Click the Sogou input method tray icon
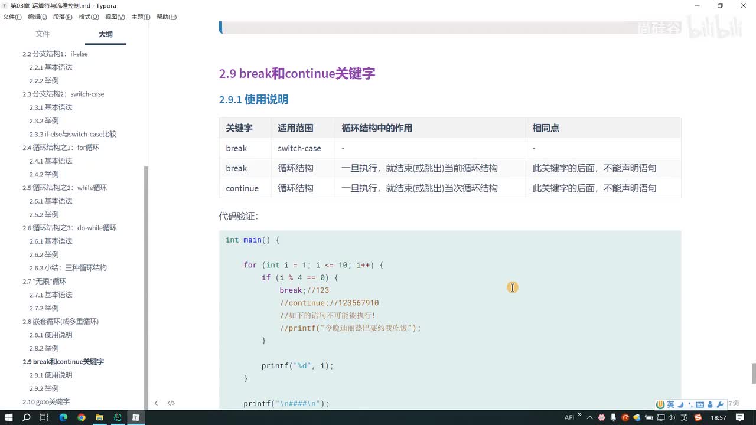Viewport: 756px width, 425px height. (698, 417)
